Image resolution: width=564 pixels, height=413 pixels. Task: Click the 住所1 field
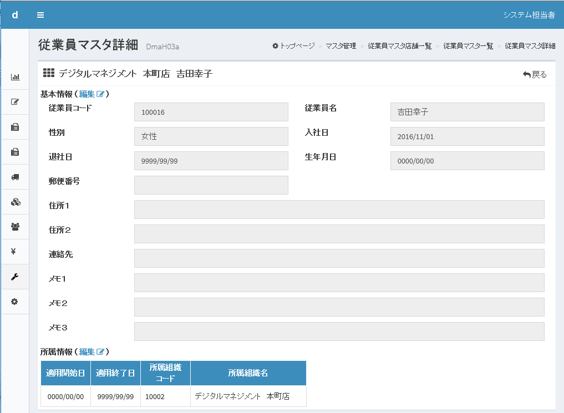click(x=339, y=210)
